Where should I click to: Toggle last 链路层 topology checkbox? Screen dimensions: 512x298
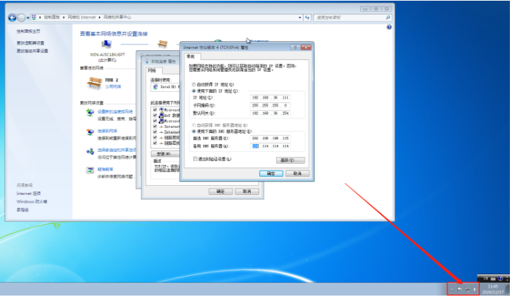point(155,143)
